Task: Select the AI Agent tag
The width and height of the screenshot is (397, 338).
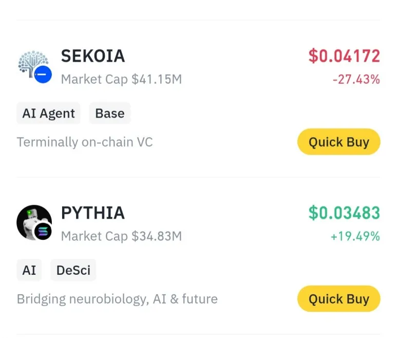Action: click(x=48, y=114)
